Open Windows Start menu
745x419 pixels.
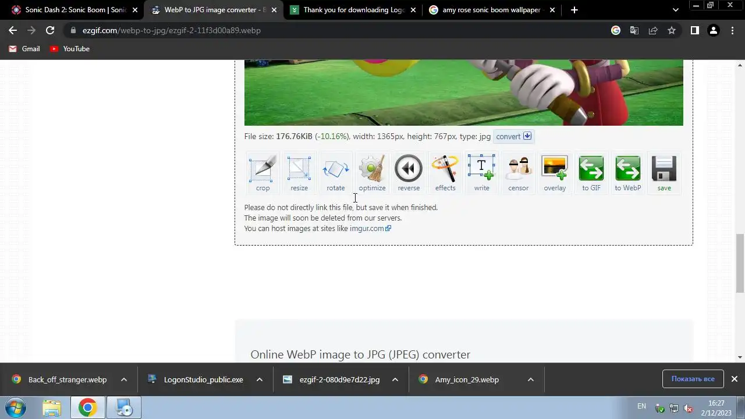(16, 407)
